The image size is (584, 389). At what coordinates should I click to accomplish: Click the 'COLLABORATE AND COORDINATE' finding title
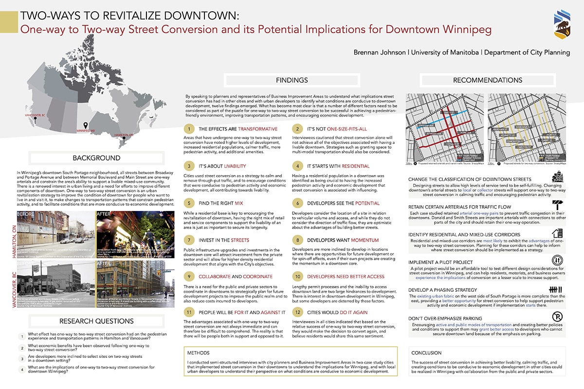(x=235, y=276)
